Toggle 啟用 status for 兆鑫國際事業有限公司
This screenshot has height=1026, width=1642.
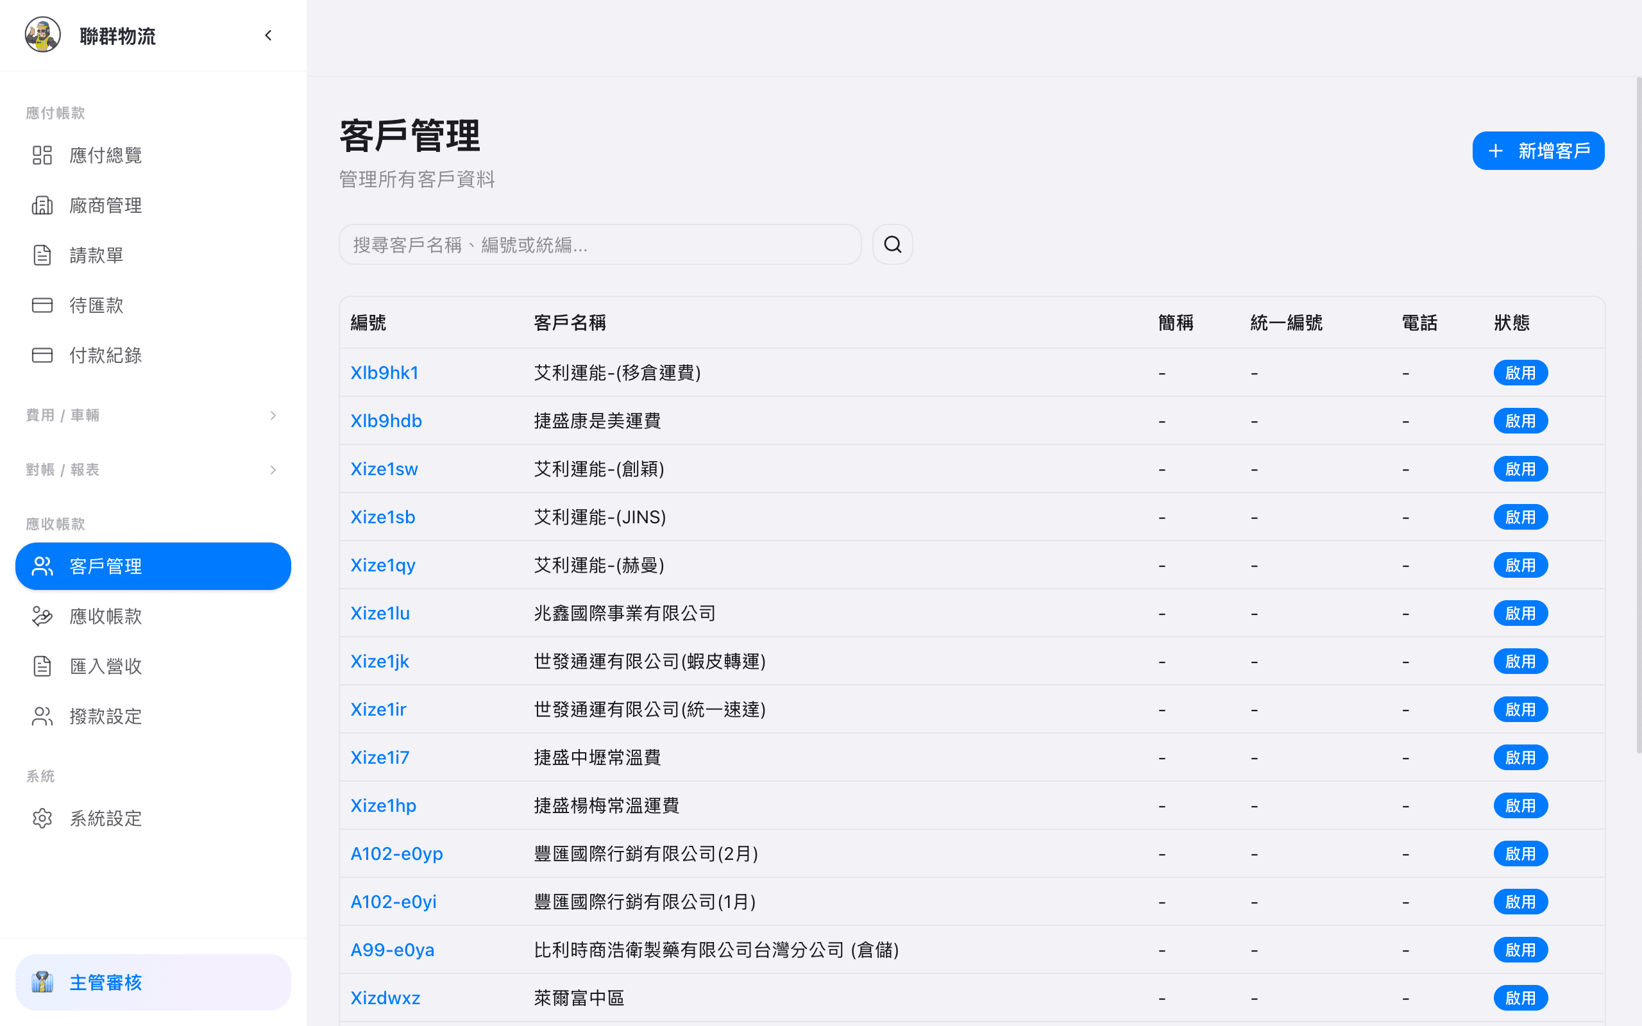[1521, 613]
